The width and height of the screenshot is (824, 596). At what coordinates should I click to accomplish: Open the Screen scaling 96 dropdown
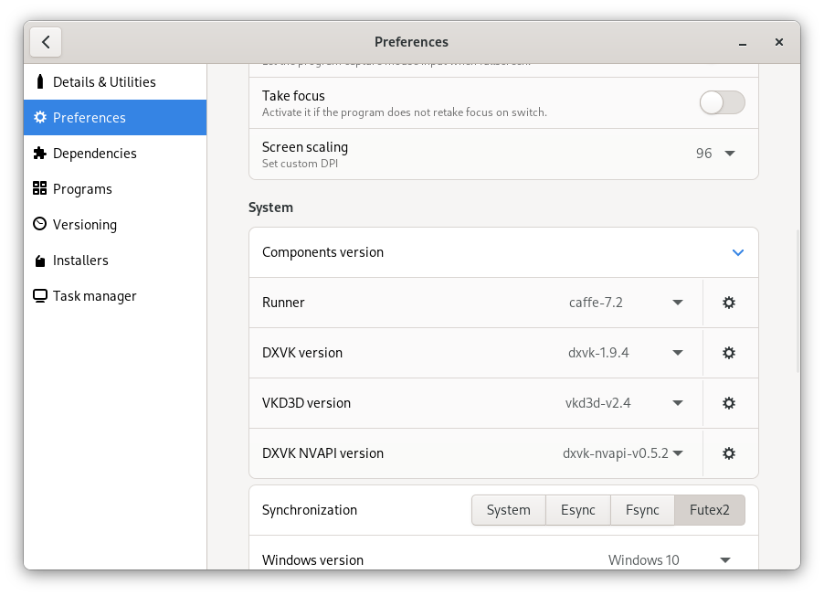(x=716, y=154)
